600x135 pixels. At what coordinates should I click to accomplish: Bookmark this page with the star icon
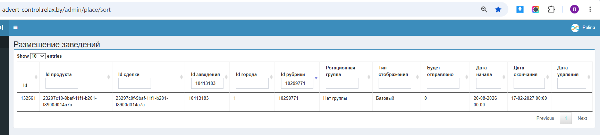[498, 9]
